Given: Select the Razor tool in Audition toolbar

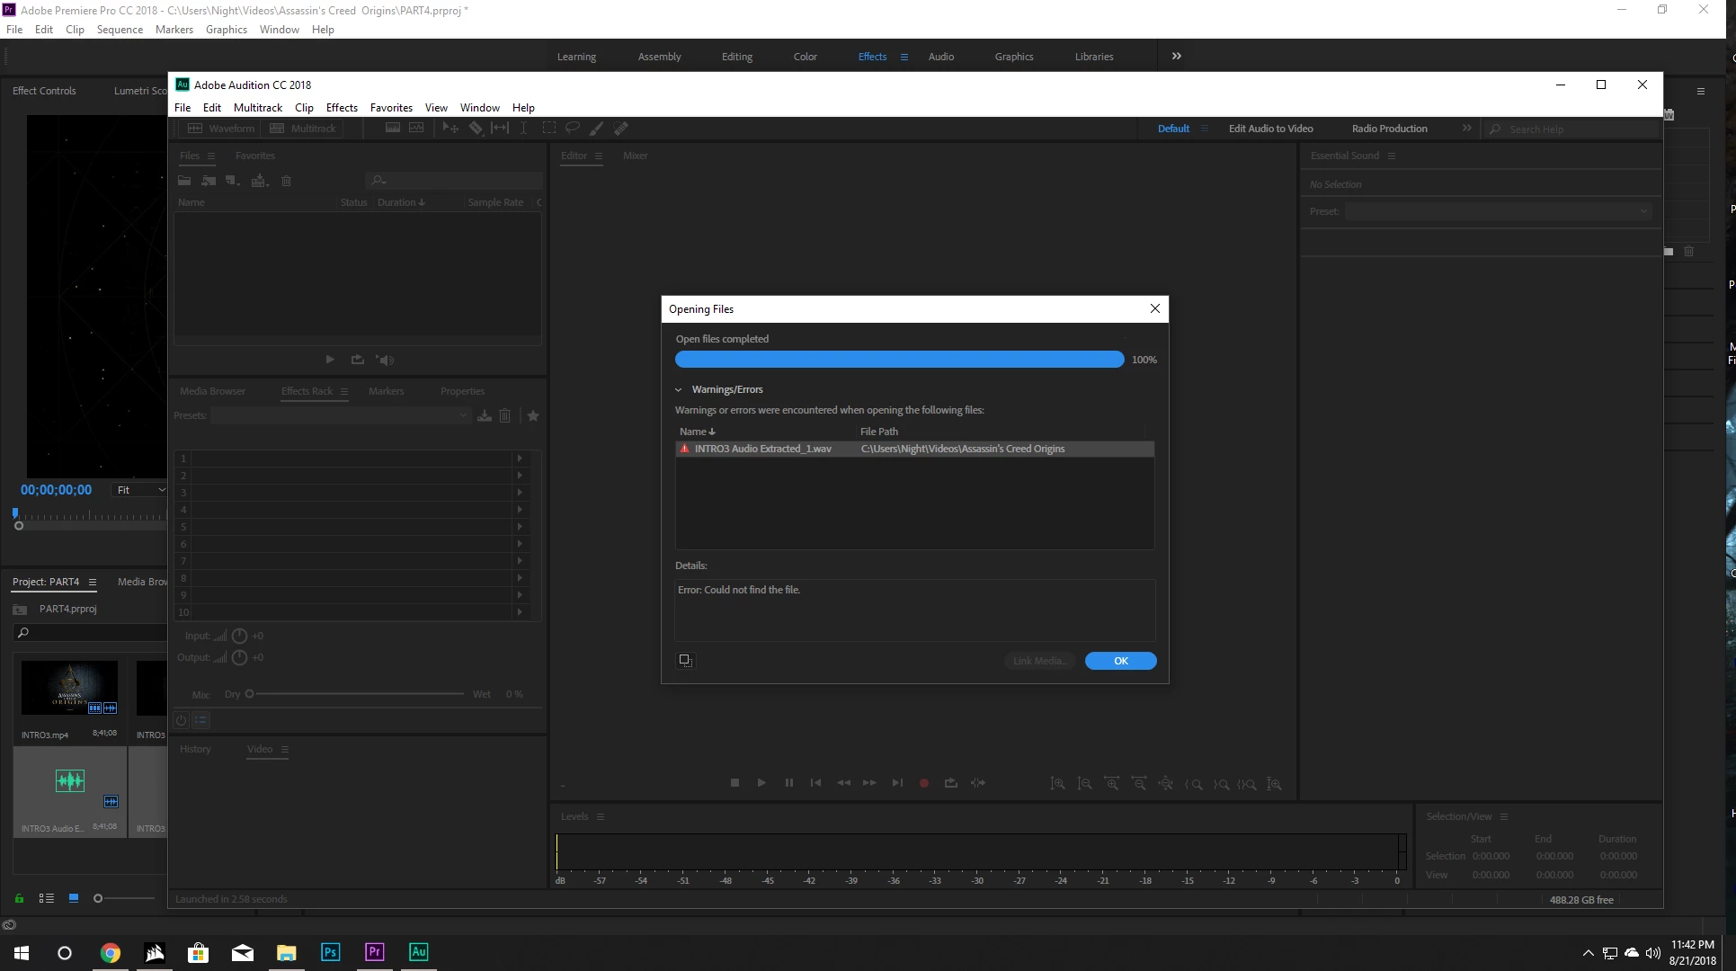Looking at the screenshot, I should pyautogui.click(x=476, y=129).
